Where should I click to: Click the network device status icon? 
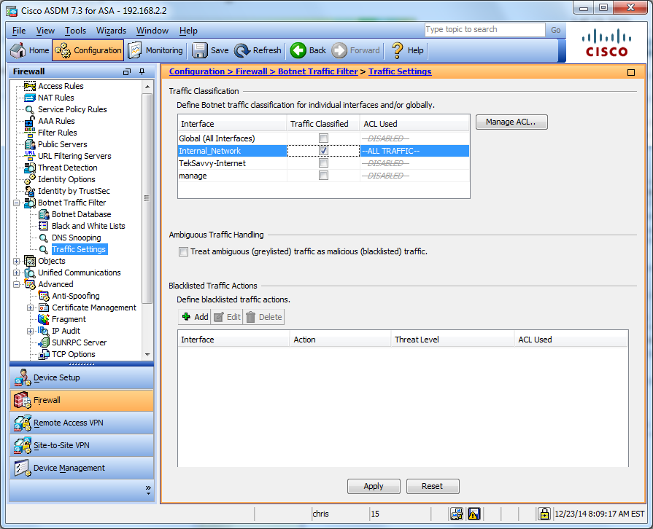pyautogui.click(x=457, y=514)
